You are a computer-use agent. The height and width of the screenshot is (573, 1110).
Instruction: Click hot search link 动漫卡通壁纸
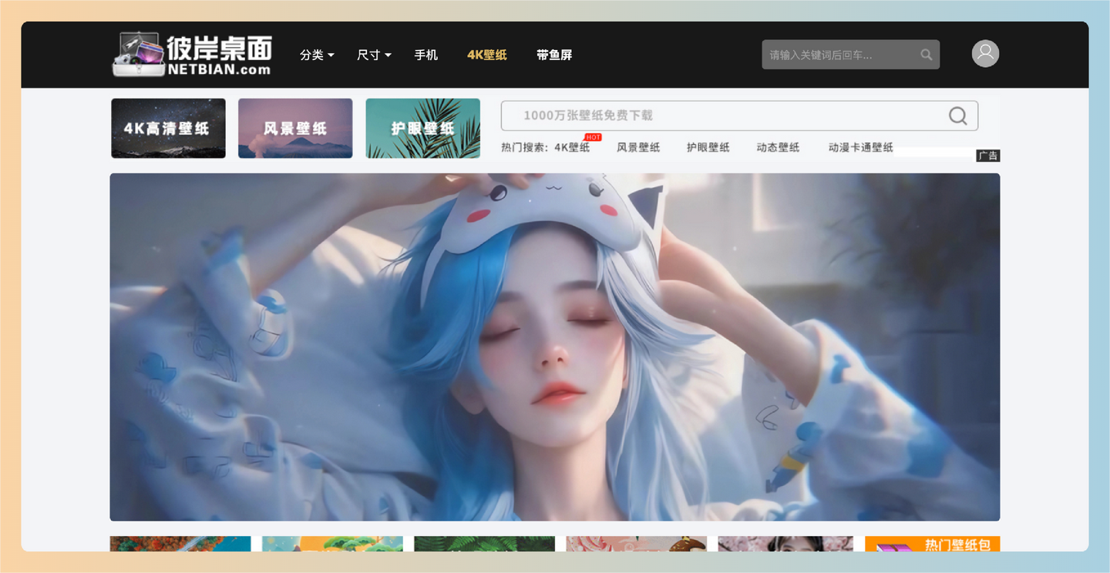point(860,147)
